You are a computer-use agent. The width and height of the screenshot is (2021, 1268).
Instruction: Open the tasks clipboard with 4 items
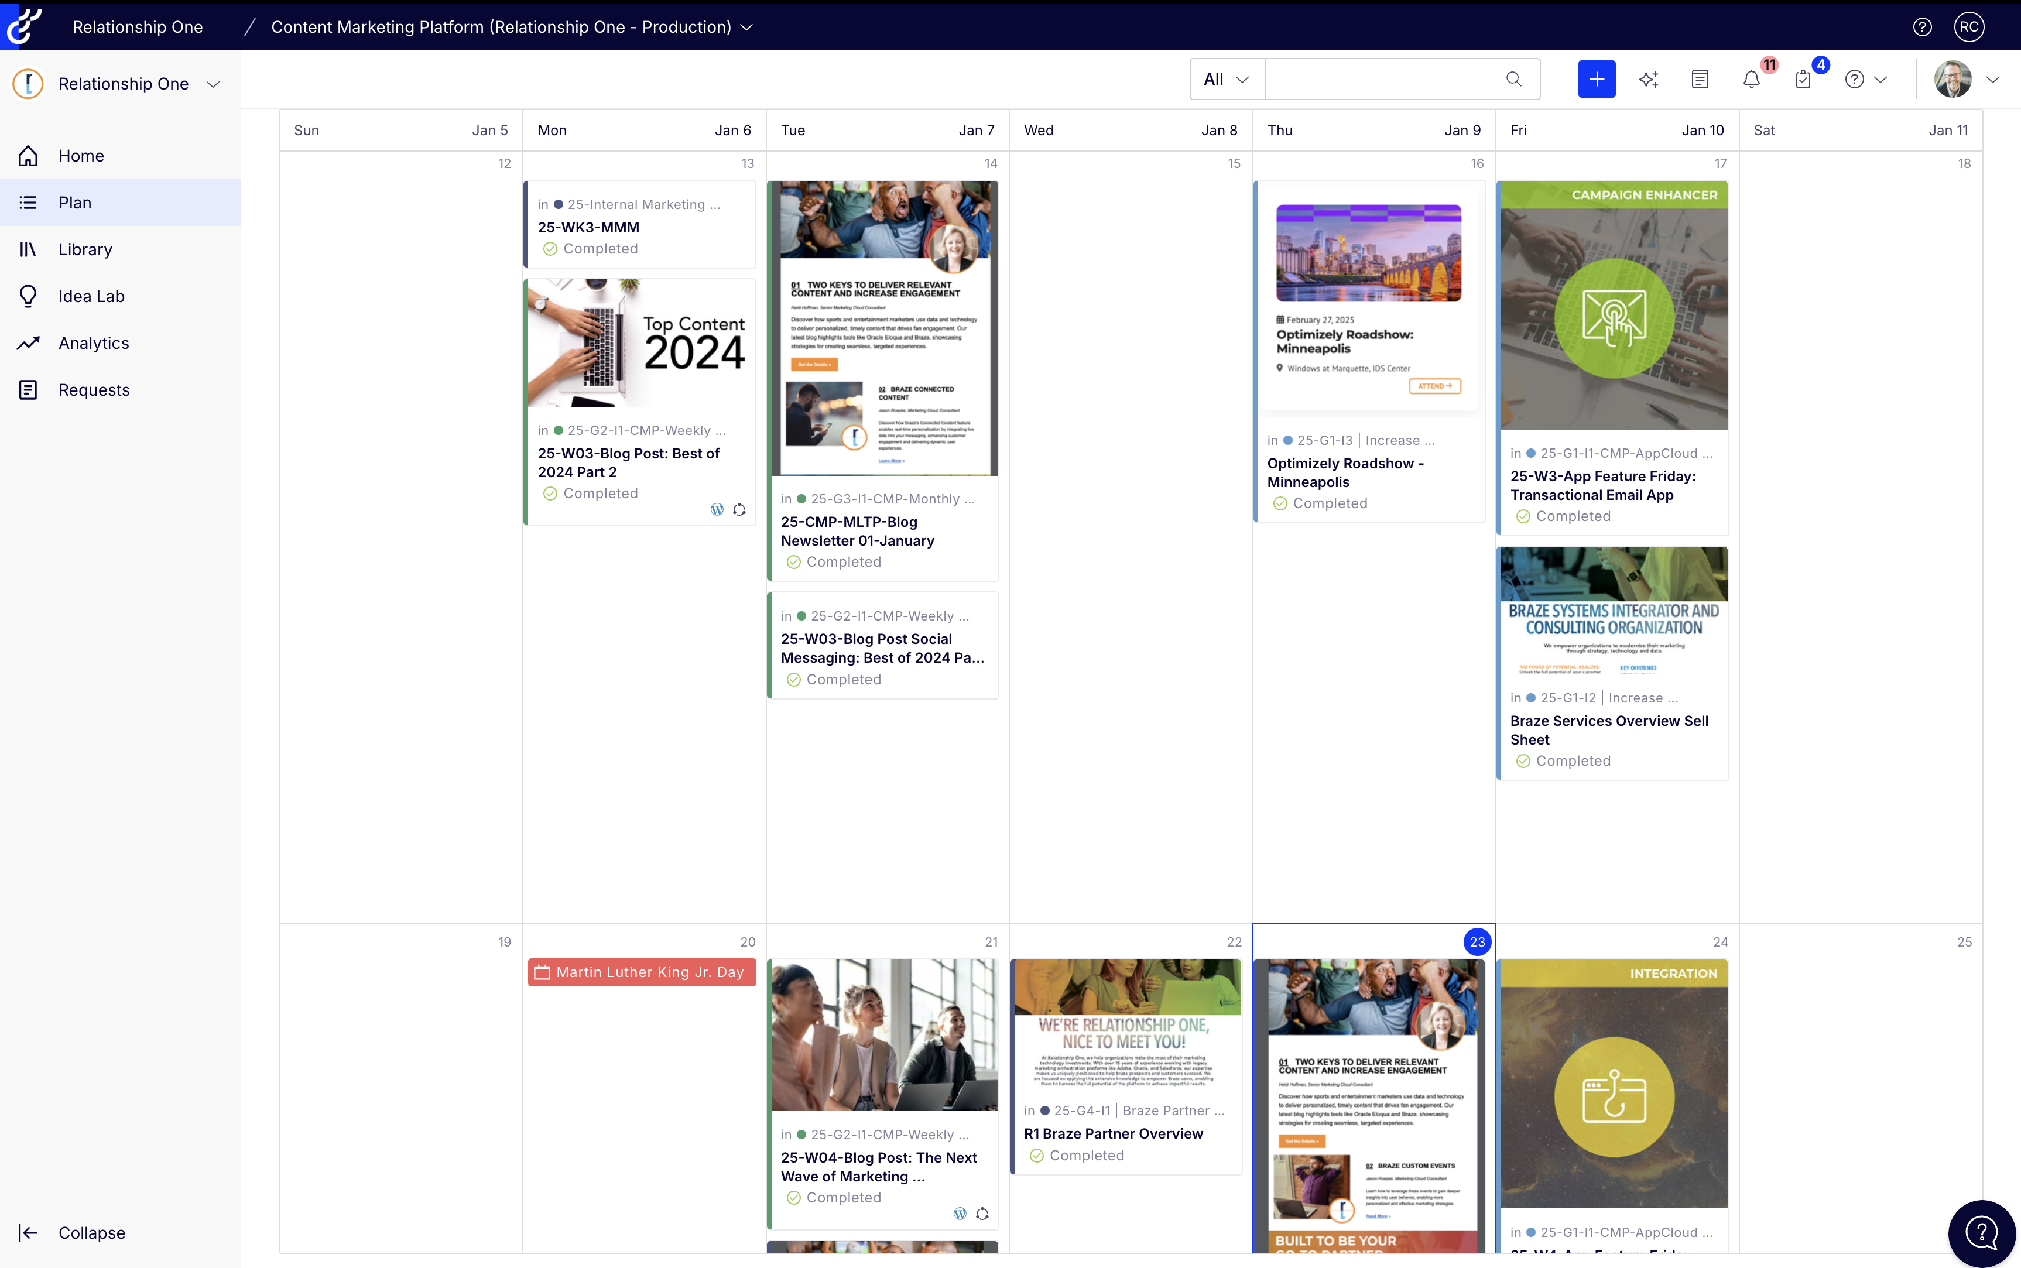pos(1801,80)
